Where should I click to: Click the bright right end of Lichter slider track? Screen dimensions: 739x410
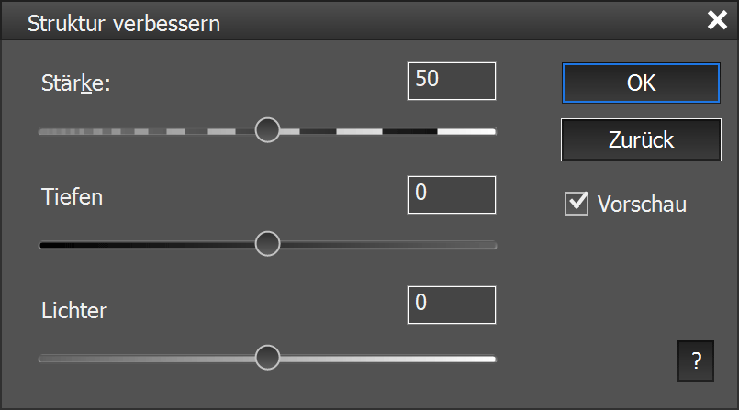point(487,359)
